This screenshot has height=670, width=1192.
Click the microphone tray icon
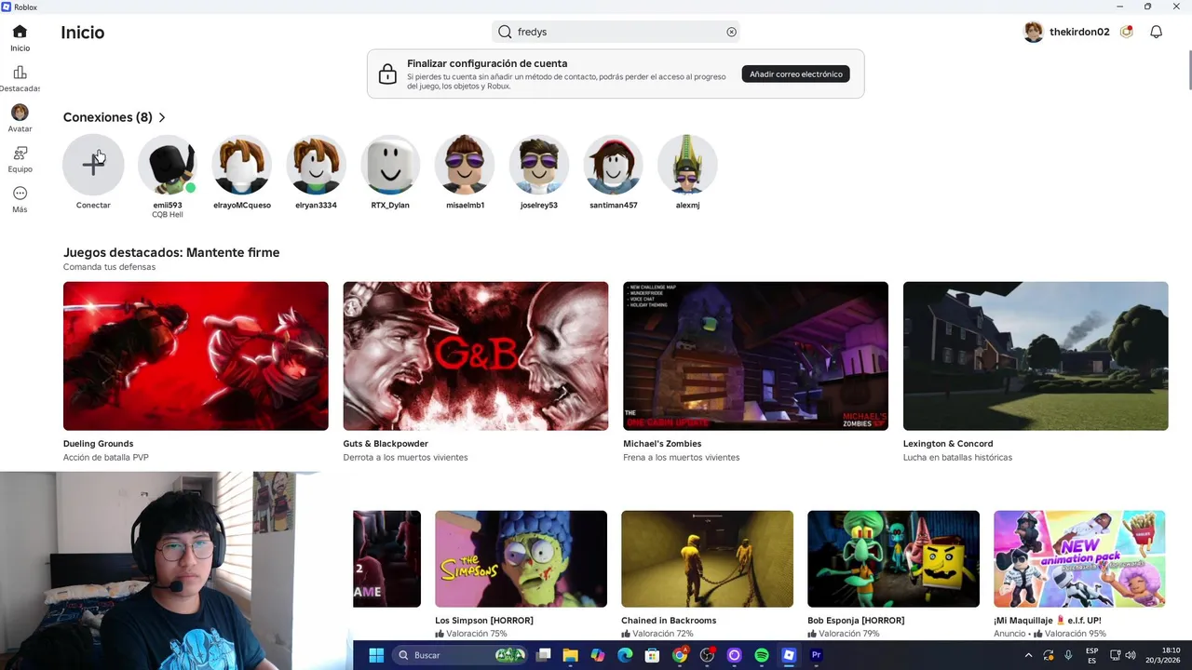(x=1068, y=655)
